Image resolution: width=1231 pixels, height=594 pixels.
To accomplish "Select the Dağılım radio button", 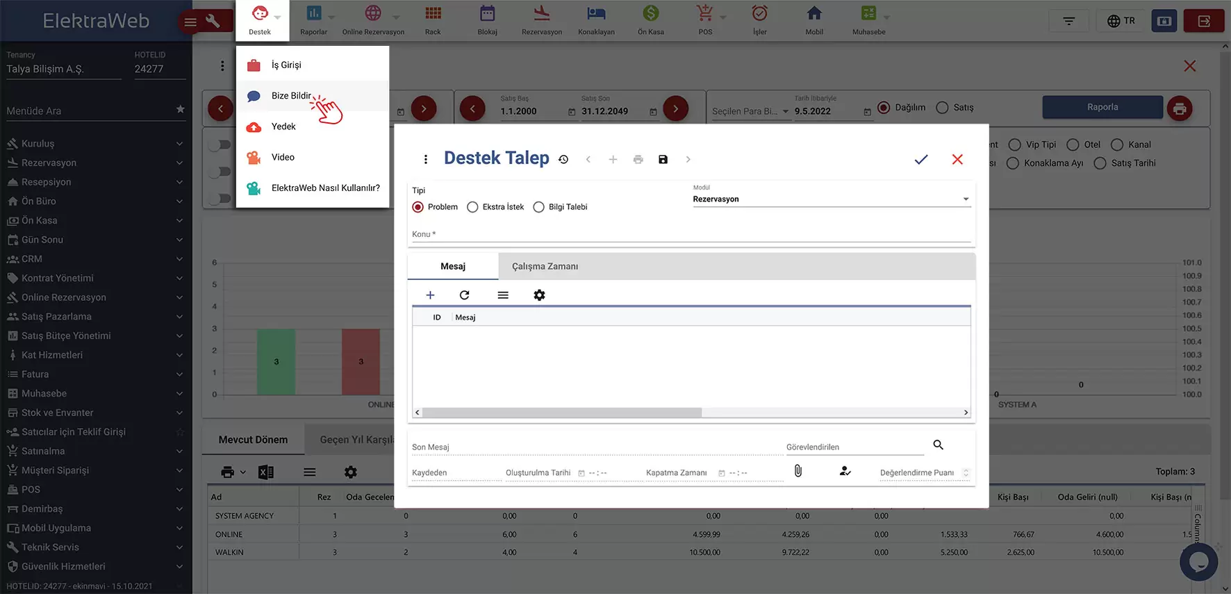I will (x=884, y=108).
